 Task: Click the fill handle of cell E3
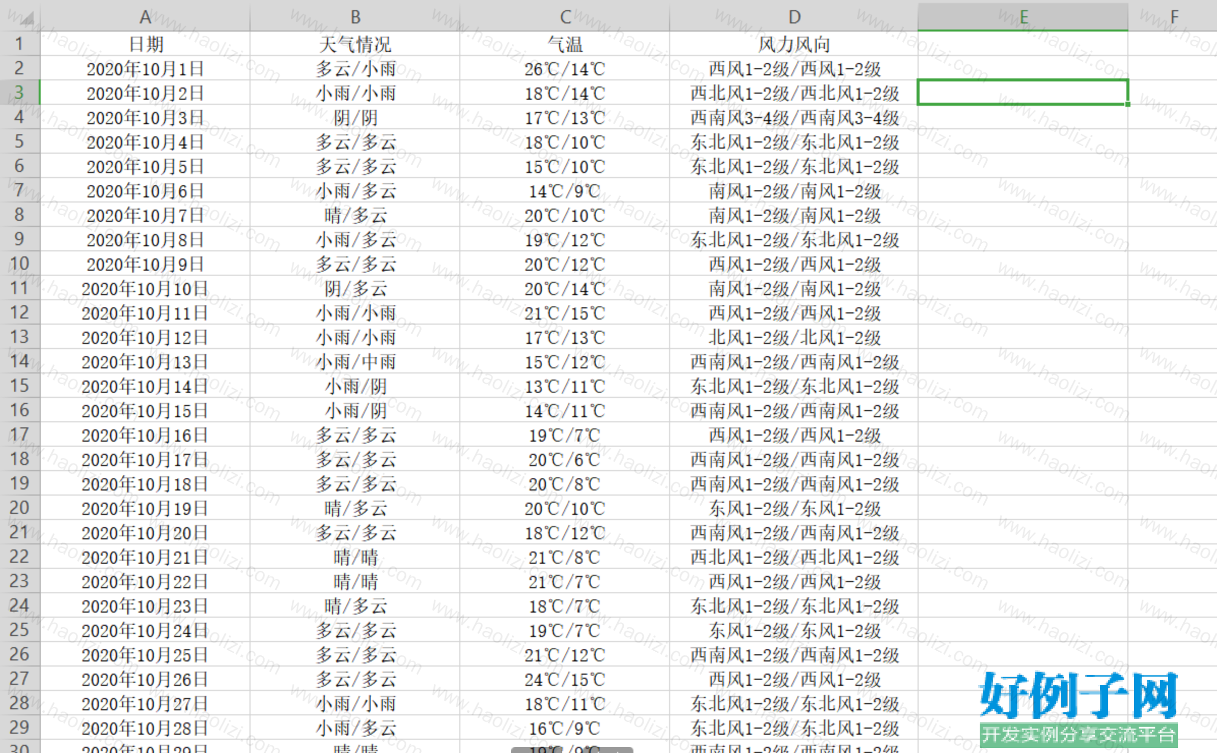coord(1127,104)
